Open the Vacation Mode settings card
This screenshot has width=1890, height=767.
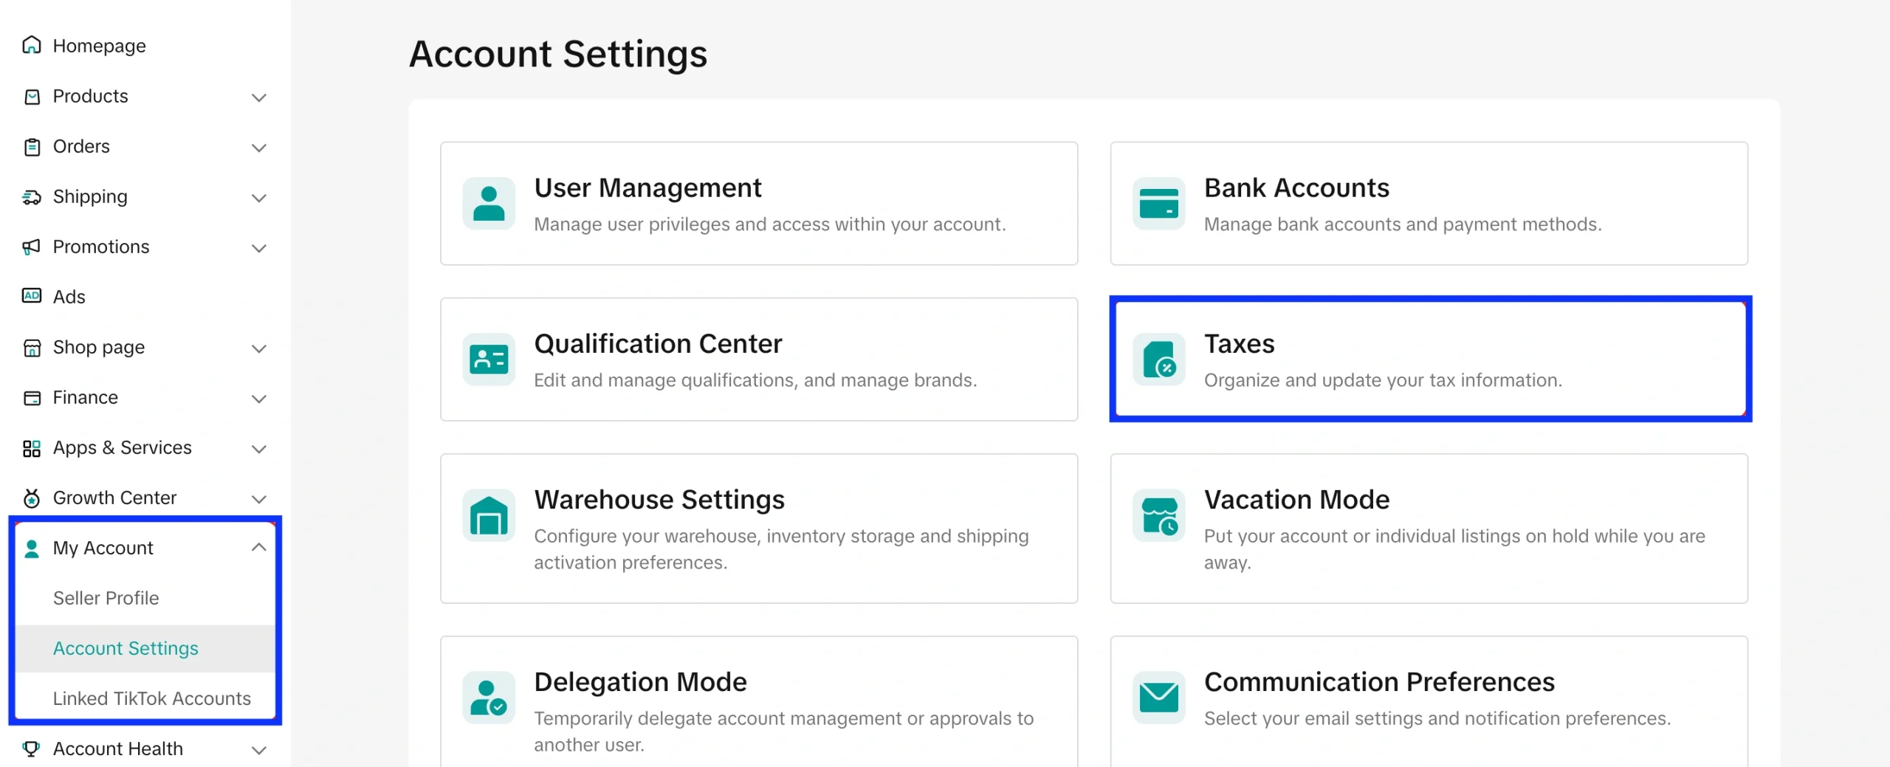1428,529
